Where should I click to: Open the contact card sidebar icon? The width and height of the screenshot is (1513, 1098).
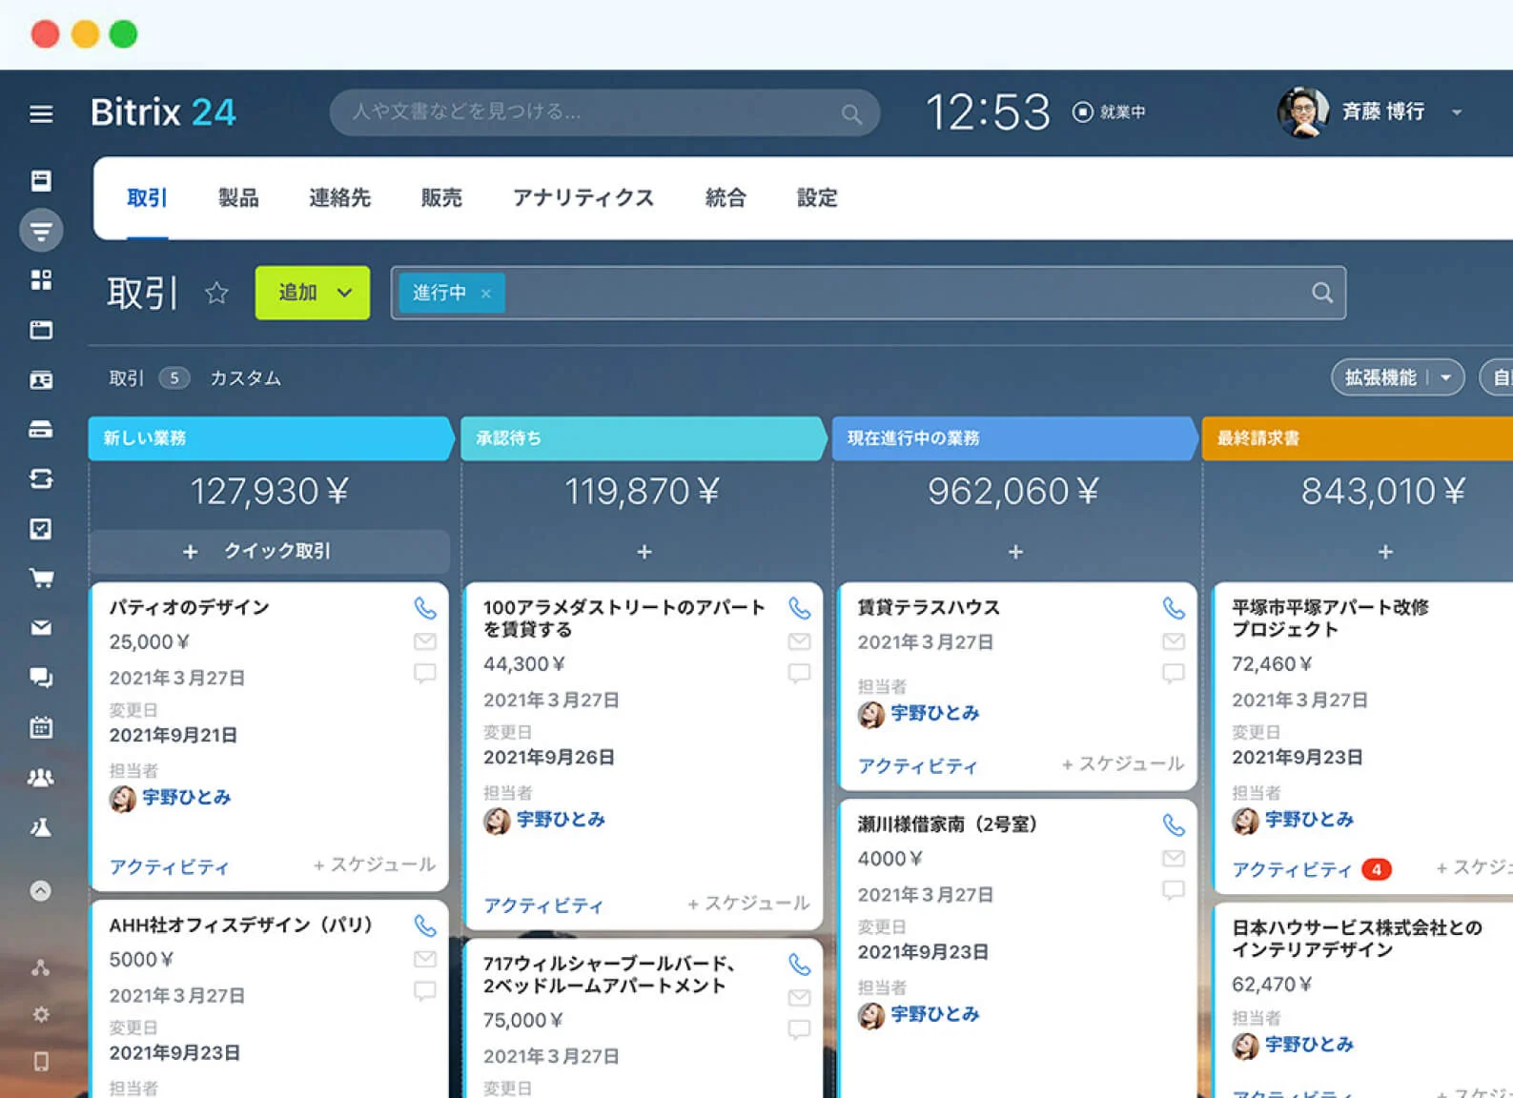[x=41, y=380]
